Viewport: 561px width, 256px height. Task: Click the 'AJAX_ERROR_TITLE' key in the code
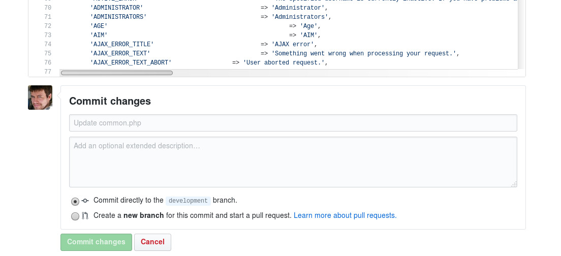pyautogui.click(x=122, y=44)
